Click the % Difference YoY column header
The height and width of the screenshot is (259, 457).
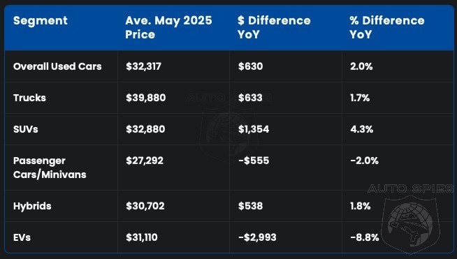pyautogui.click(x=386, y=27)
